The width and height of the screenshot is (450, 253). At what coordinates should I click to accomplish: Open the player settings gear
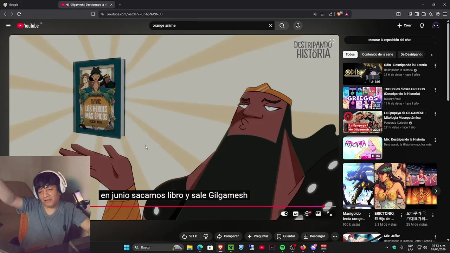click(307, 214)
